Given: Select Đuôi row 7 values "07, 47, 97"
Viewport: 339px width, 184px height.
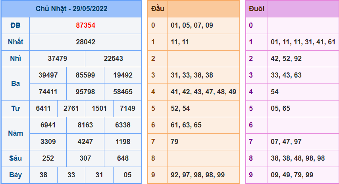Looking at the screenshot, I should click(x=286, y=142).
